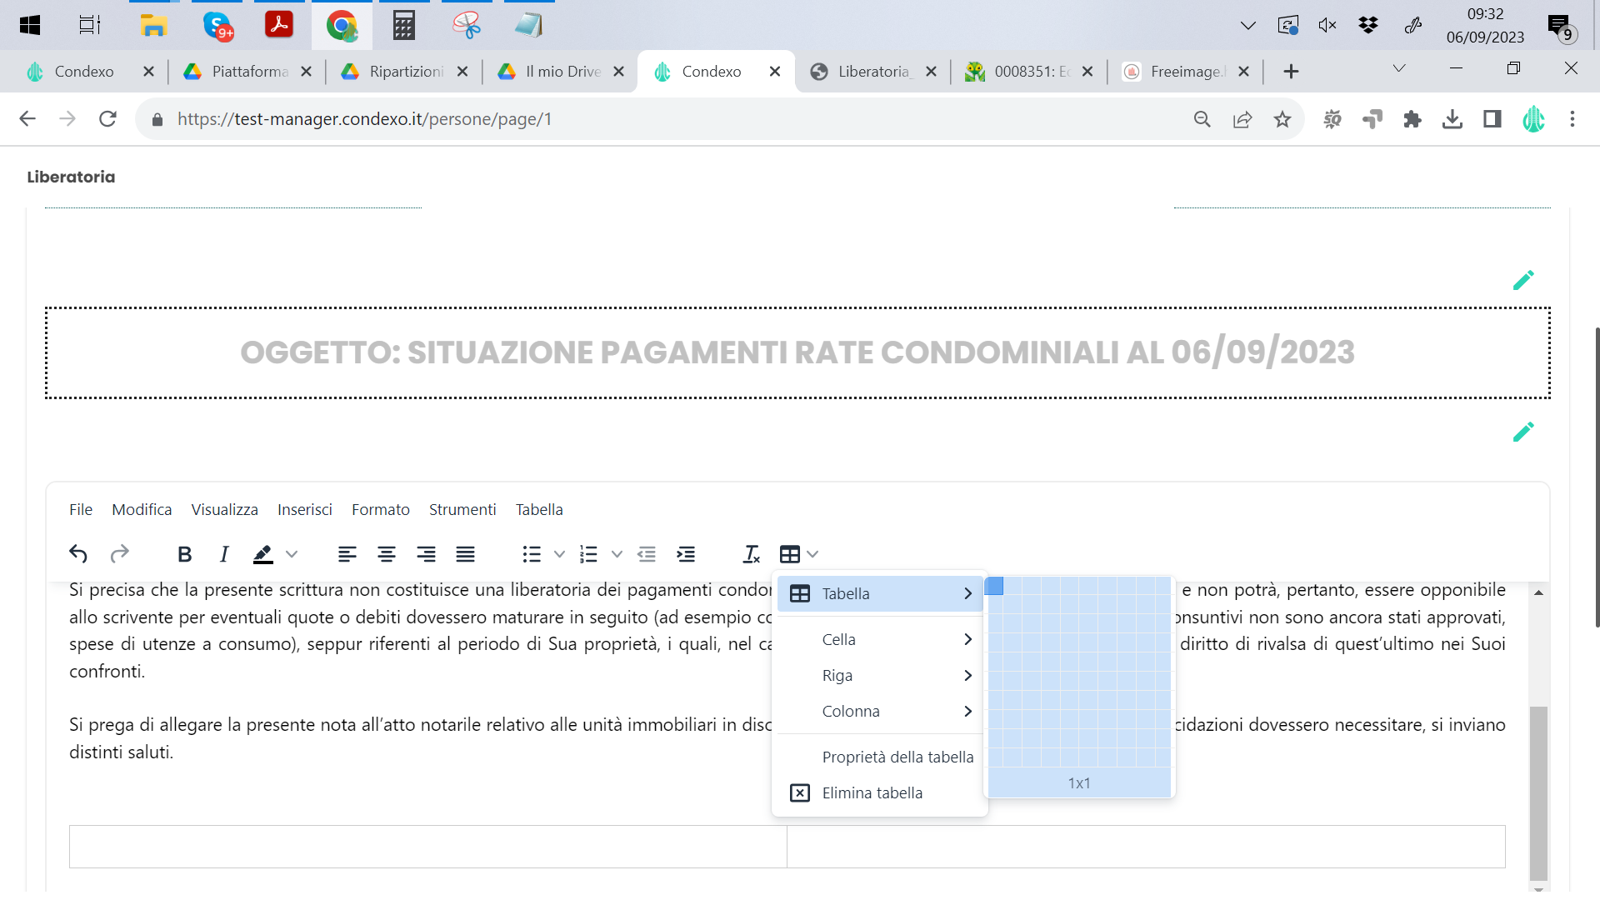Go back to the previous page
The height and width of the screenshot is (900, 1600).
click(27, 119)
